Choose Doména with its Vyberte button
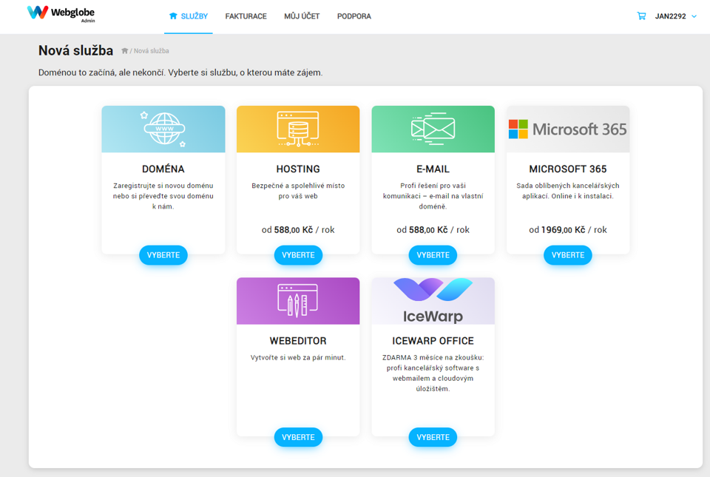This screenshot has height=477, width=710. pos(163,255)
